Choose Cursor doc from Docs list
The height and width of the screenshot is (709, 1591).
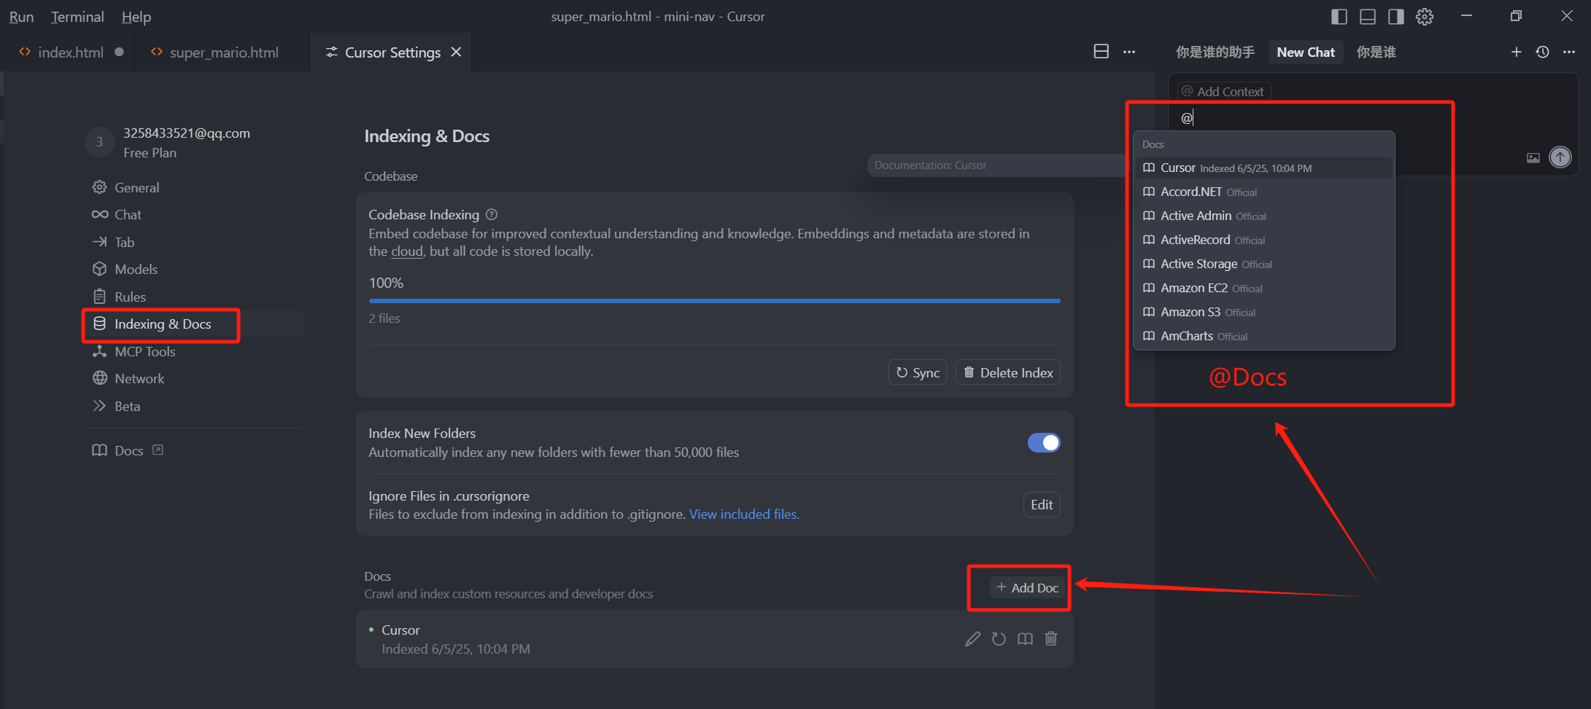(1263, 168)
